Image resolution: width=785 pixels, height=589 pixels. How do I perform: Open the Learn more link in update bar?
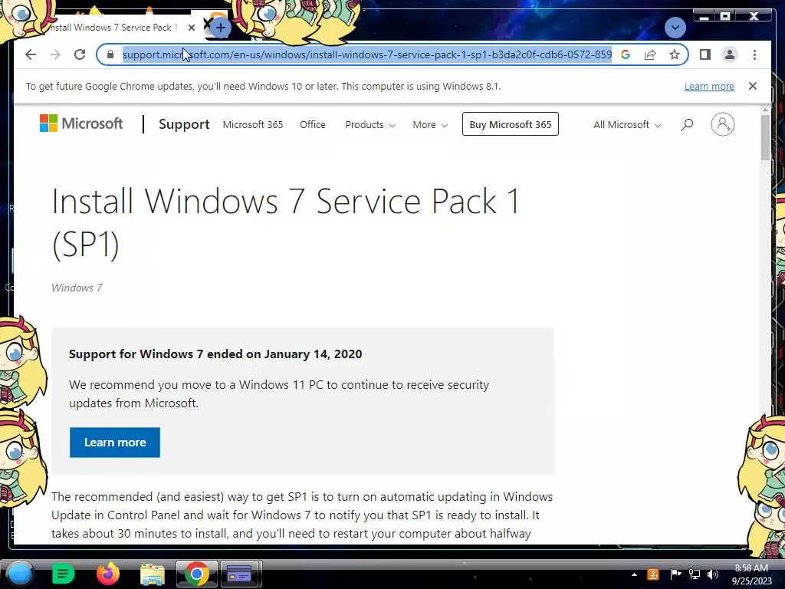[709, 86]
